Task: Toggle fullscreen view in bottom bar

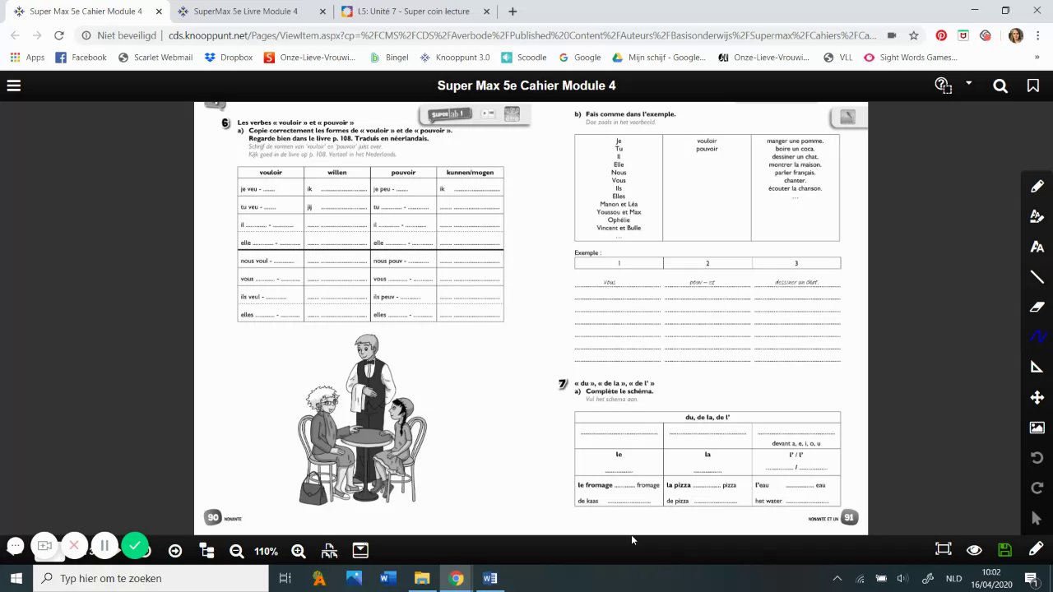Action: coord(944,549)
